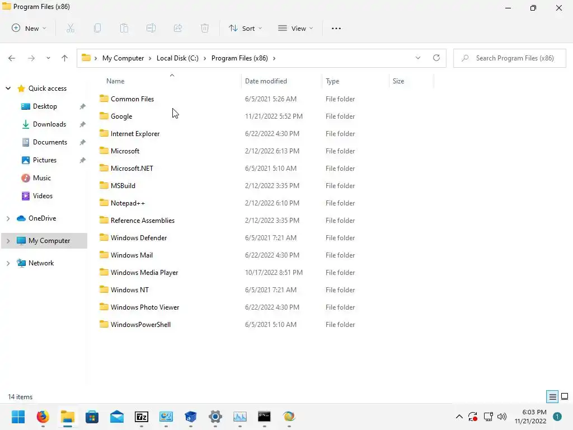Open Microsoft Store from taskbar
Viewport: 573px width, 430px height.
(x=92, y=417)
